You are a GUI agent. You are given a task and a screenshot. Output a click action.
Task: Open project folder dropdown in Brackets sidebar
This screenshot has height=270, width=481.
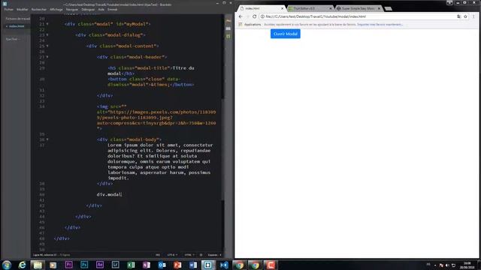tap(14, 39)
